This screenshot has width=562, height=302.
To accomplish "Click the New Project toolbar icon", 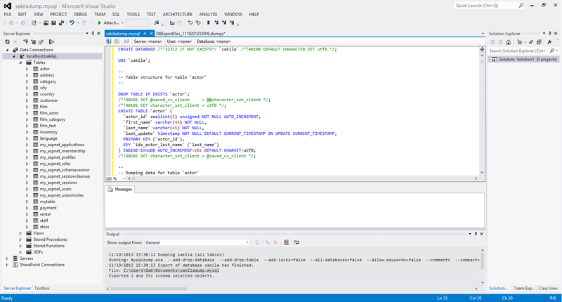I will click(x=34, y=23).
